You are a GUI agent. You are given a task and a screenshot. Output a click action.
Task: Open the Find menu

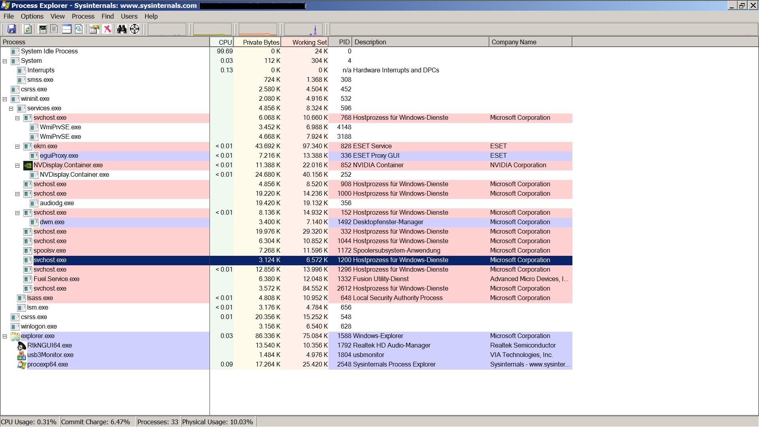108,16
